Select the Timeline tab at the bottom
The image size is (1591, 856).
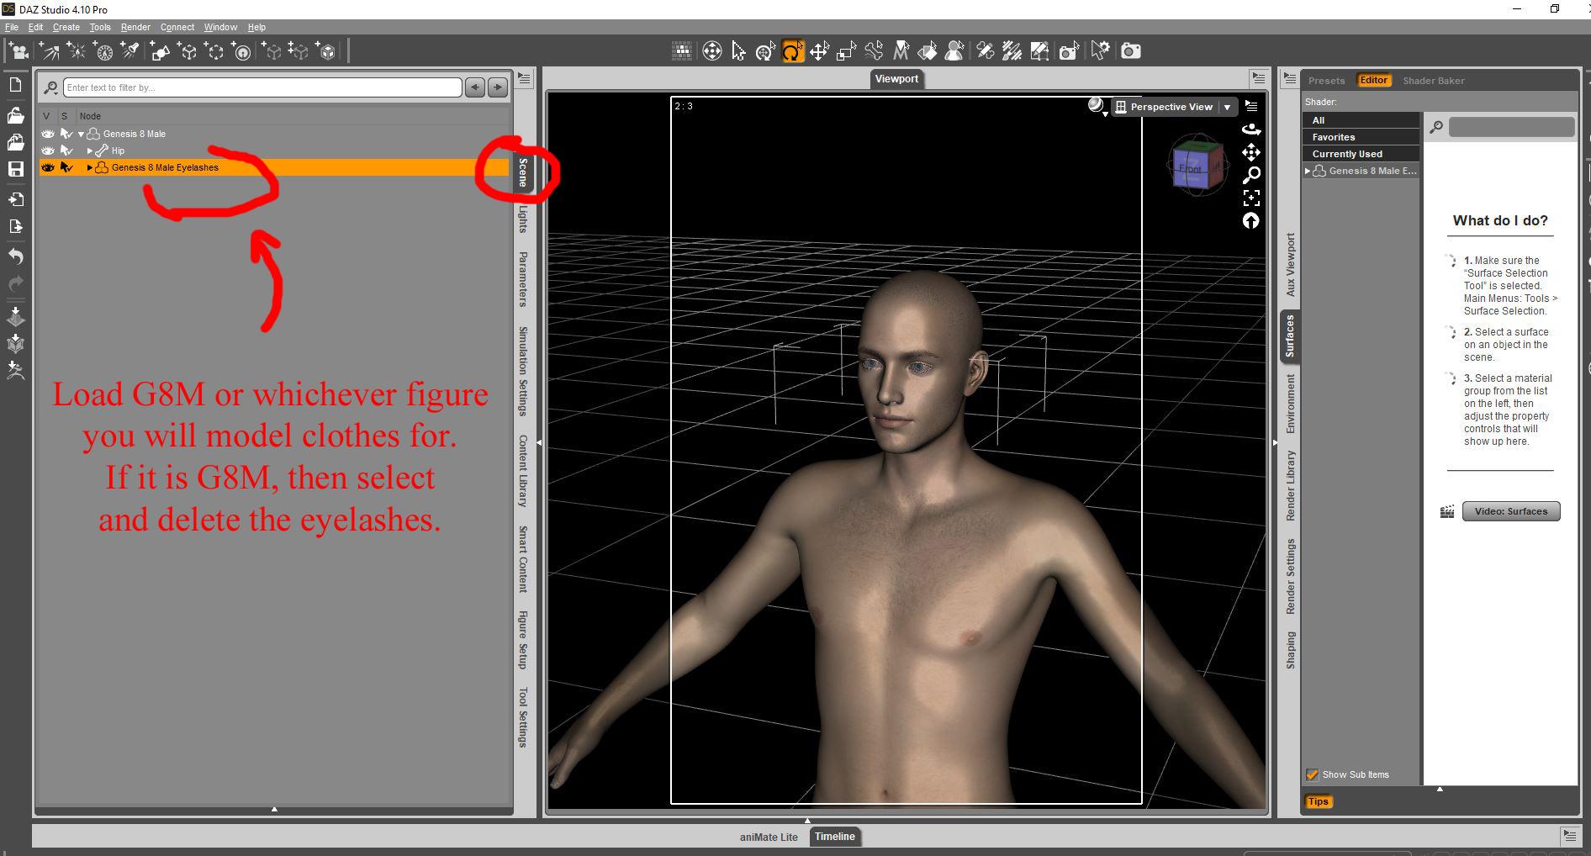[834, 837]
